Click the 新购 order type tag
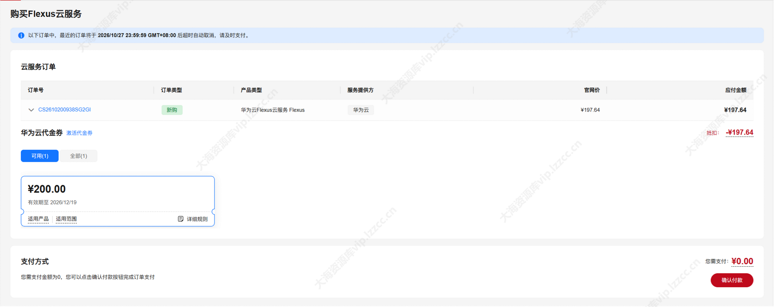The height and width of the screenshot is (307, 774). (172, 110)
